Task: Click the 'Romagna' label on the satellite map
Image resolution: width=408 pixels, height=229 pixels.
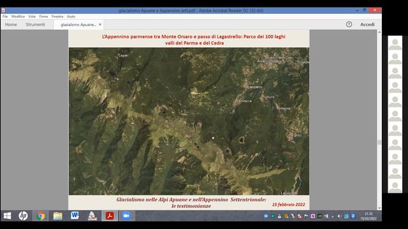Action: (284, 108)
